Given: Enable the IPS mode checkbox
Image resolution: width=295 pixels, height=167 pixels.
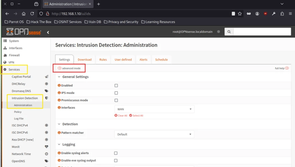Looking at the screenshot, I should (116, 93).
